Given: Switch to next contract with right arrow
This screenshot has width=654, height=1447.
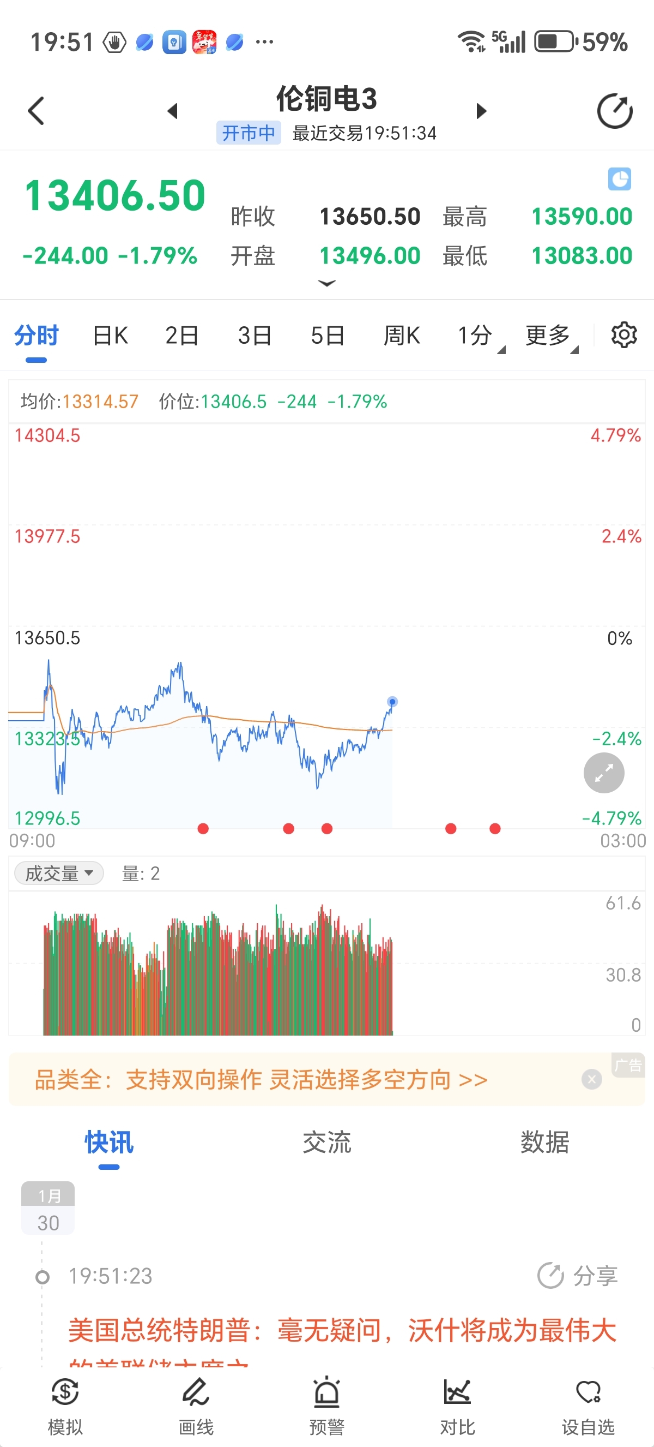Looking at the screenshot, I should pos(481,111).
